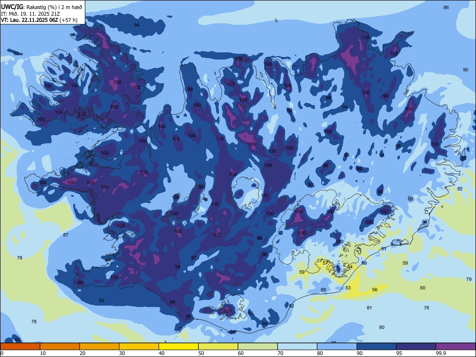This screenshot has height=357, width=476.
Task: Click the legend scale label '10'
Action: pyautogui.click(x=43, y=353)
